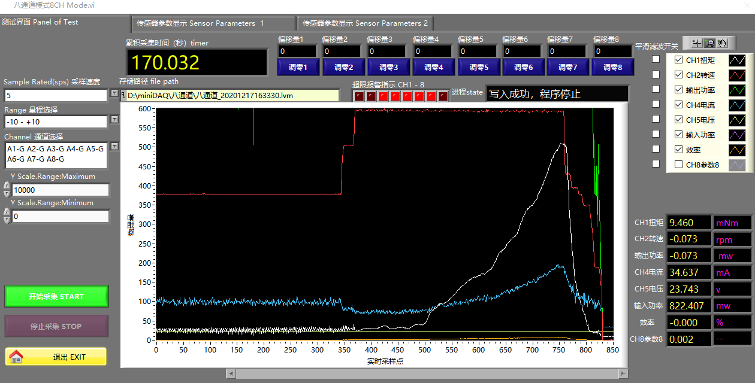Viewport: 755px width, 383px height.
Task: Click the CH4电流 blue plot line icon
Action: [737, 105]
